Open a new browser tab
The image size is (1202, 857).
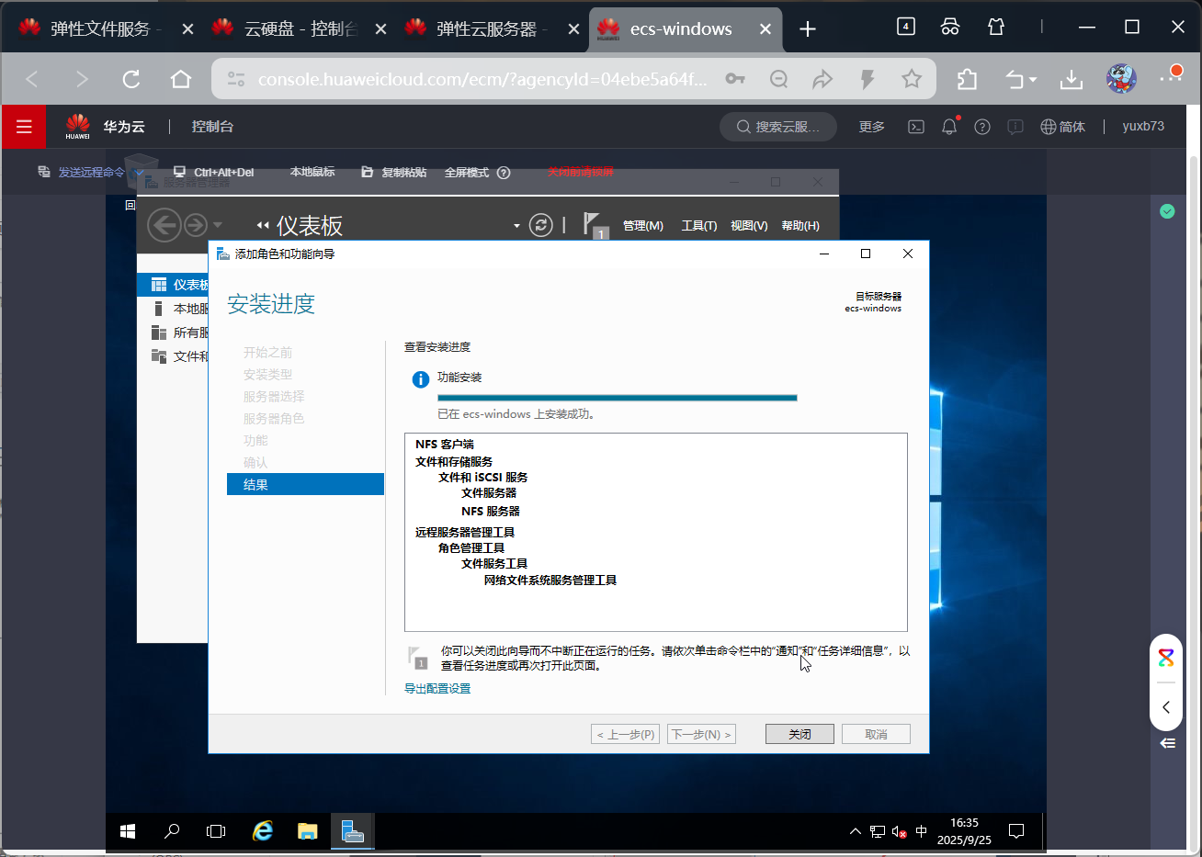click(x=808, y=29)
